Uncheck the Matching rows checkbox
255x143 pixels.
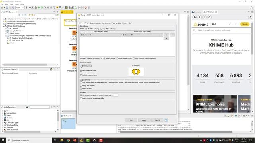(81, 66)
